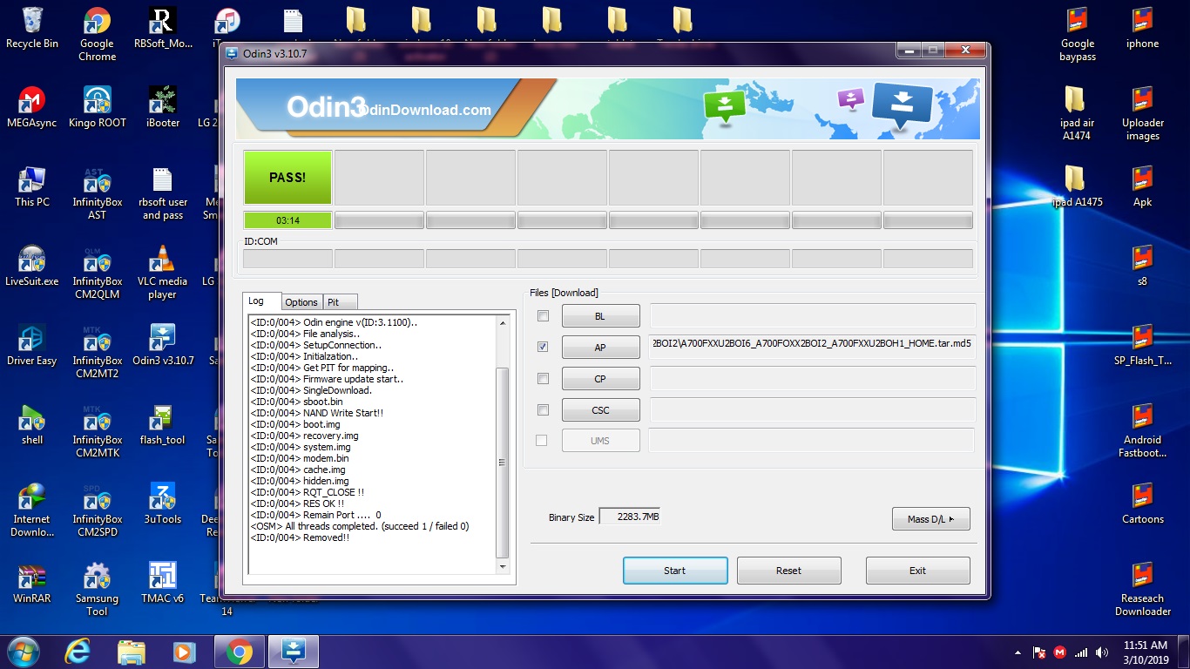1190x669 pixels.
Task: Select the rbsoft user and pass file
Action: click(163, 193)
